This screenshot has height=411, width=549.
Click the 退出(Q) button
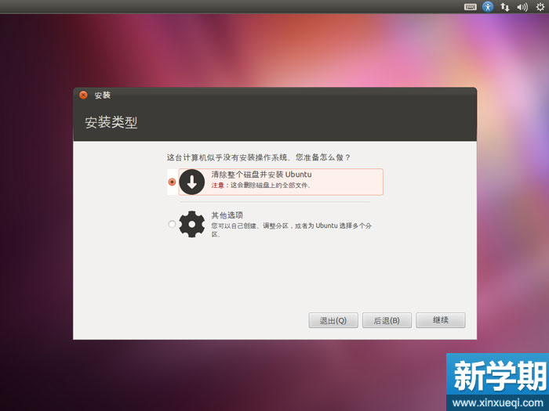point(333,320)
